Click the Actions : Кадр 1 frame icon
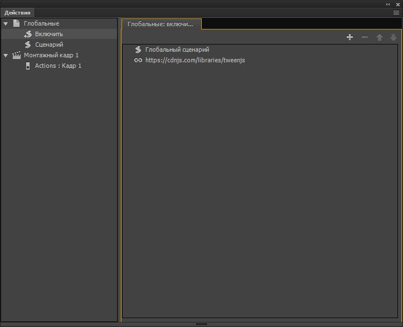The height and width of the screenshot is (327, 403). [x=28, y=66]
